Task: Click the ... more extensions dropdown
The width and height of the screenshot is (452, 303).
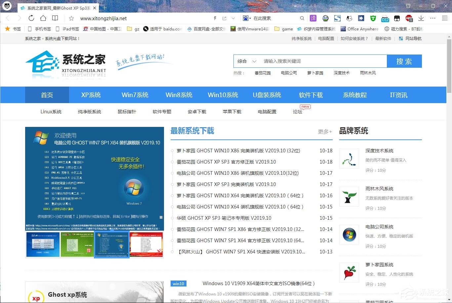Action: (x=433, y=18)
